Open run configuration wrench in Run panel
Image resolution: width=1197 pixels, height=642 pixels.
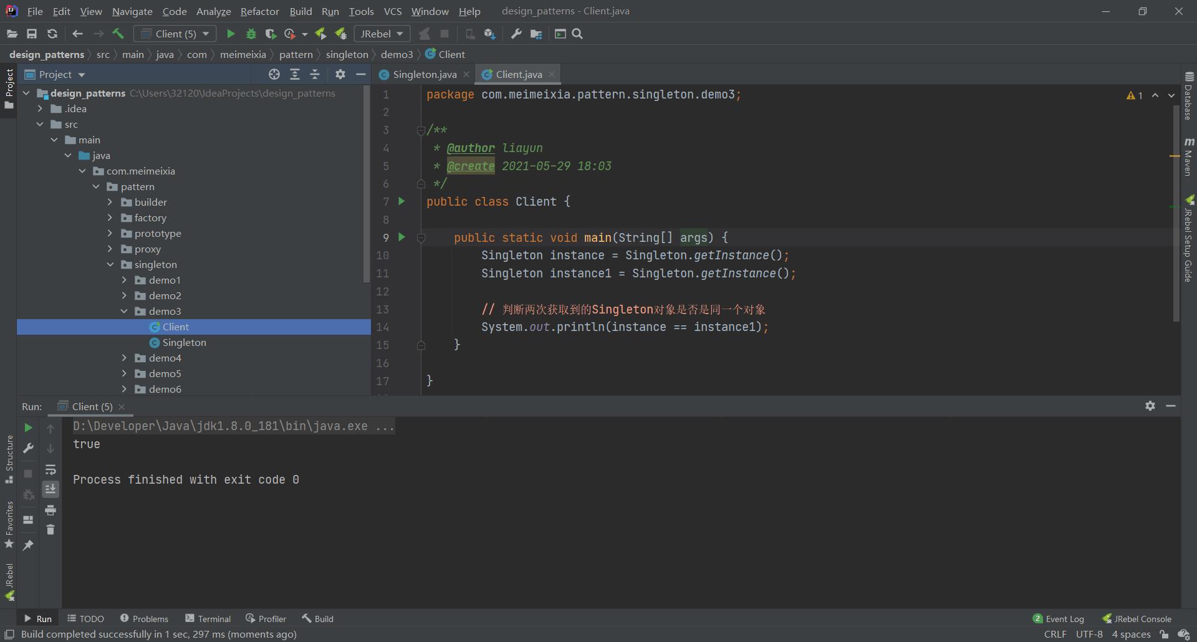[28, 448]
